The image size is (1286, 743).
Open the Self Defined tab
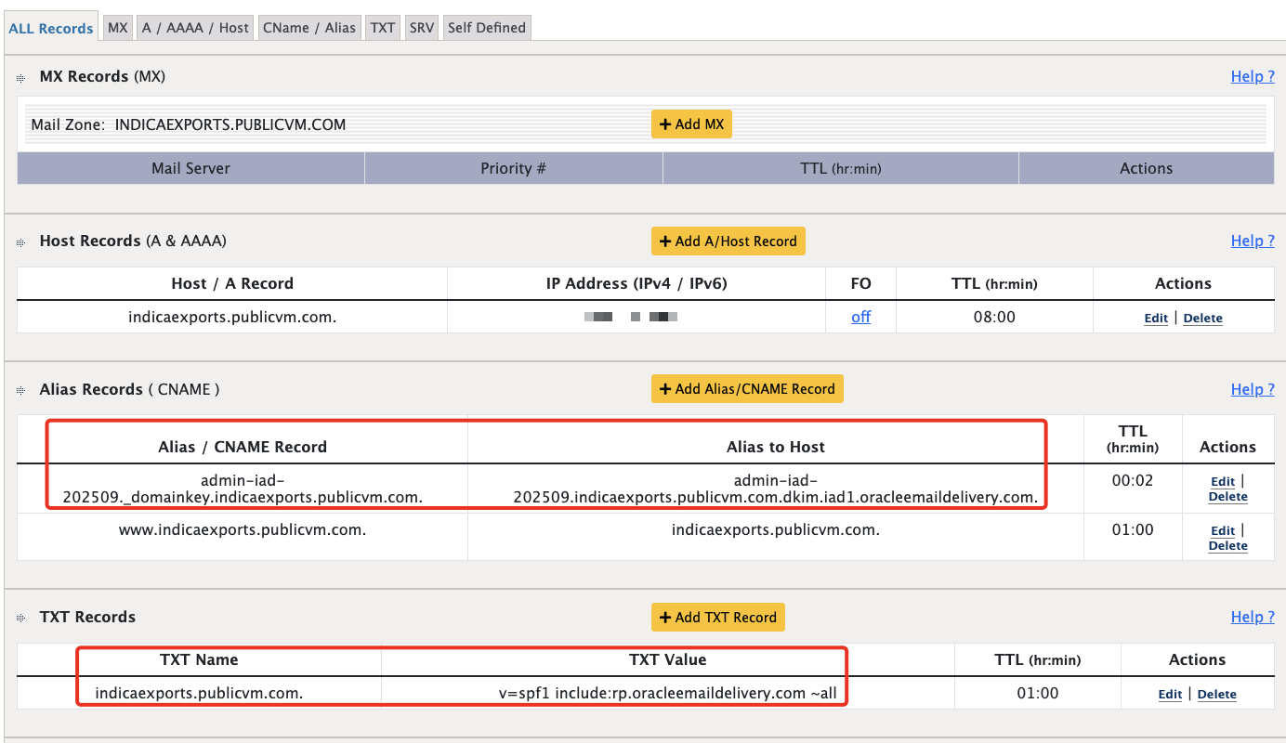click(486, 27)
